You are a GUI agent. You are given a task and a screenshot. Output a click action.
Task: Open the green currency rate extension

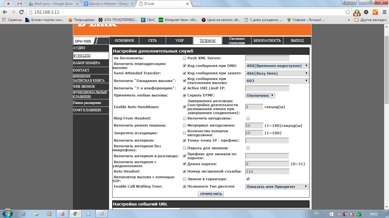pyautogui.click(x=357, y=12)
